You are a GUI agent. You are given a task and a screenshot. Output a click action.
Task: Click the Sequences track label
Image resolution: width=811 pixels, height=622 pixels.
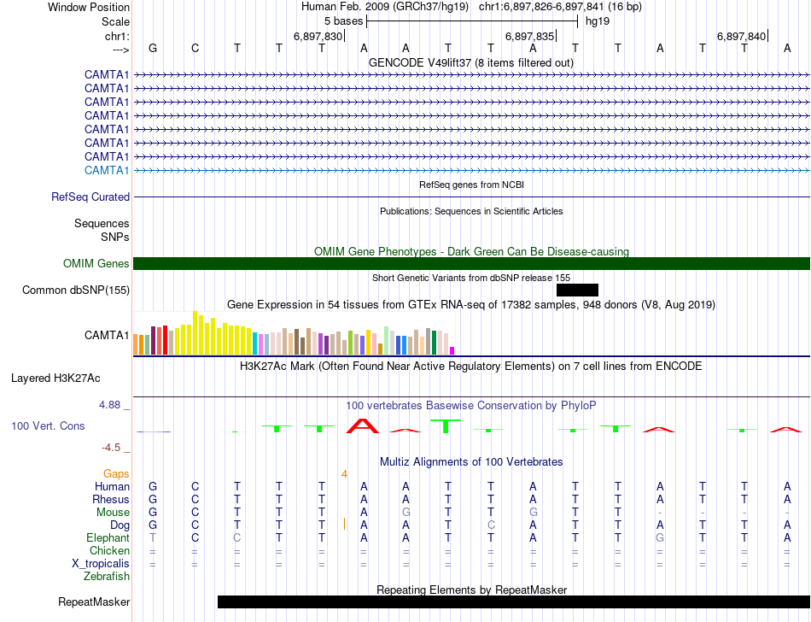(102, 223)
